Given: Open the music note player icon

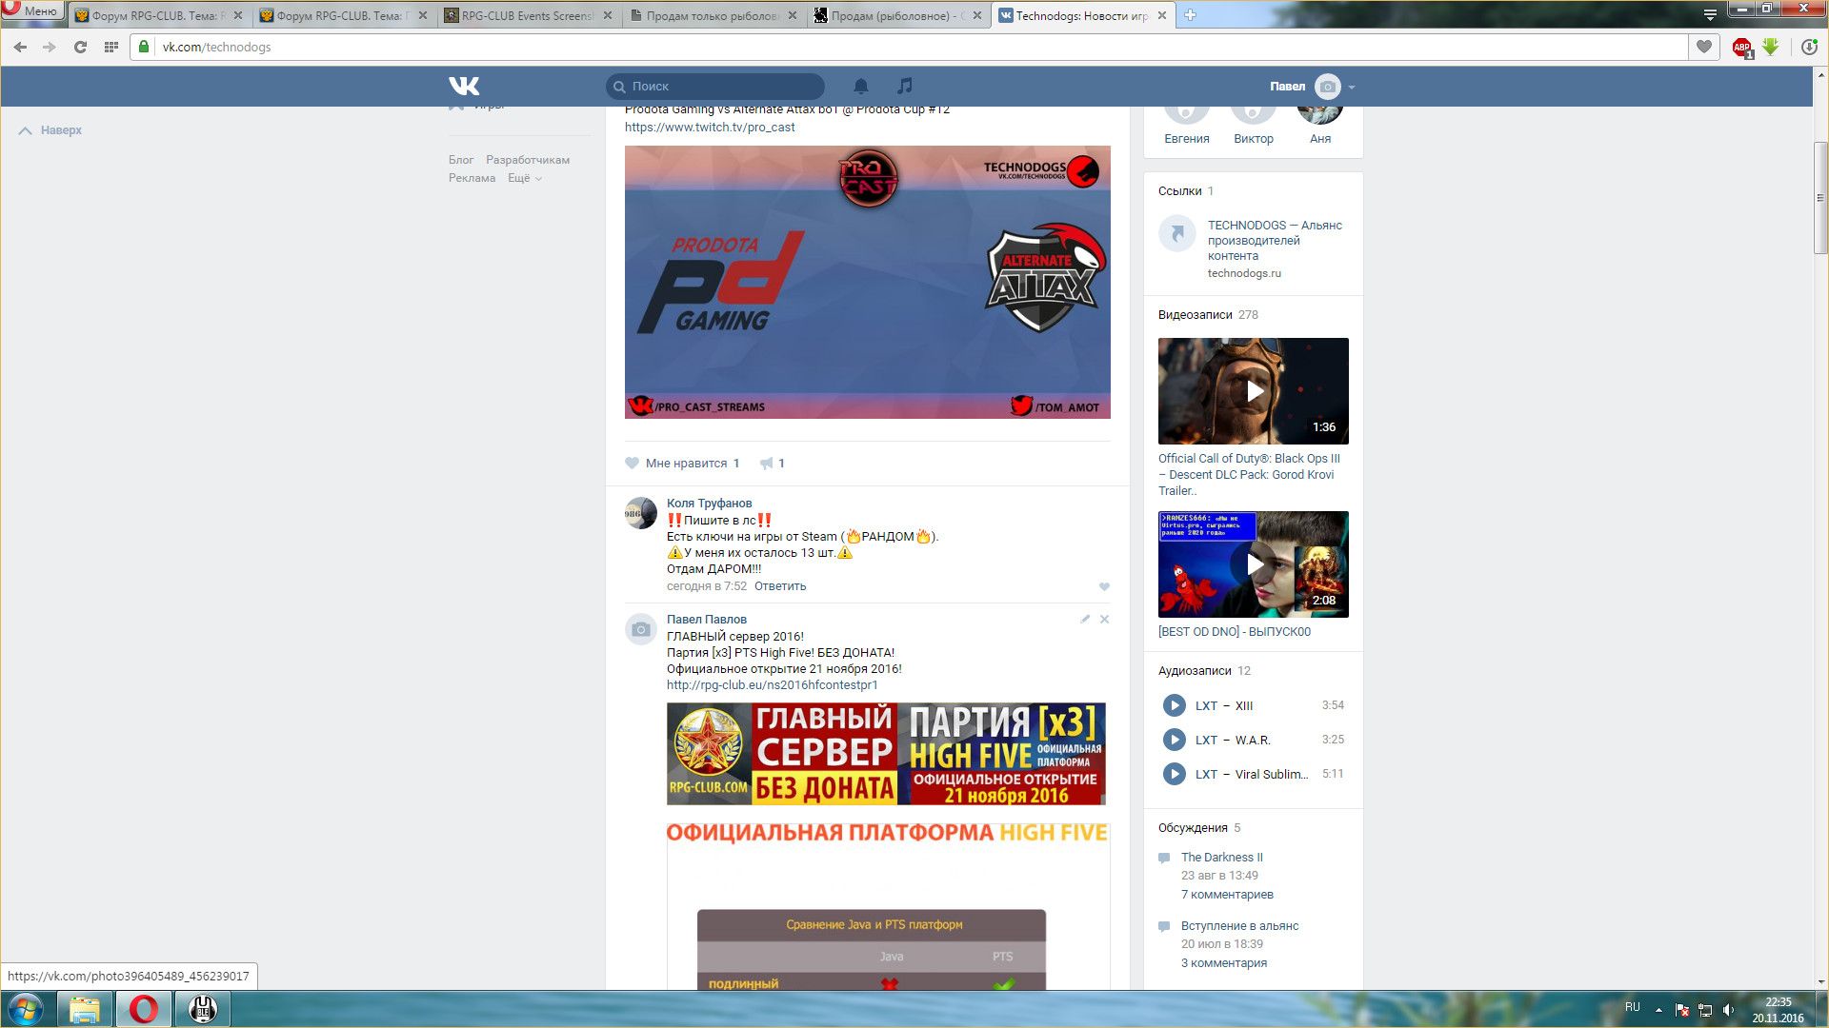Looking at the screenshot, I should 905,86.
